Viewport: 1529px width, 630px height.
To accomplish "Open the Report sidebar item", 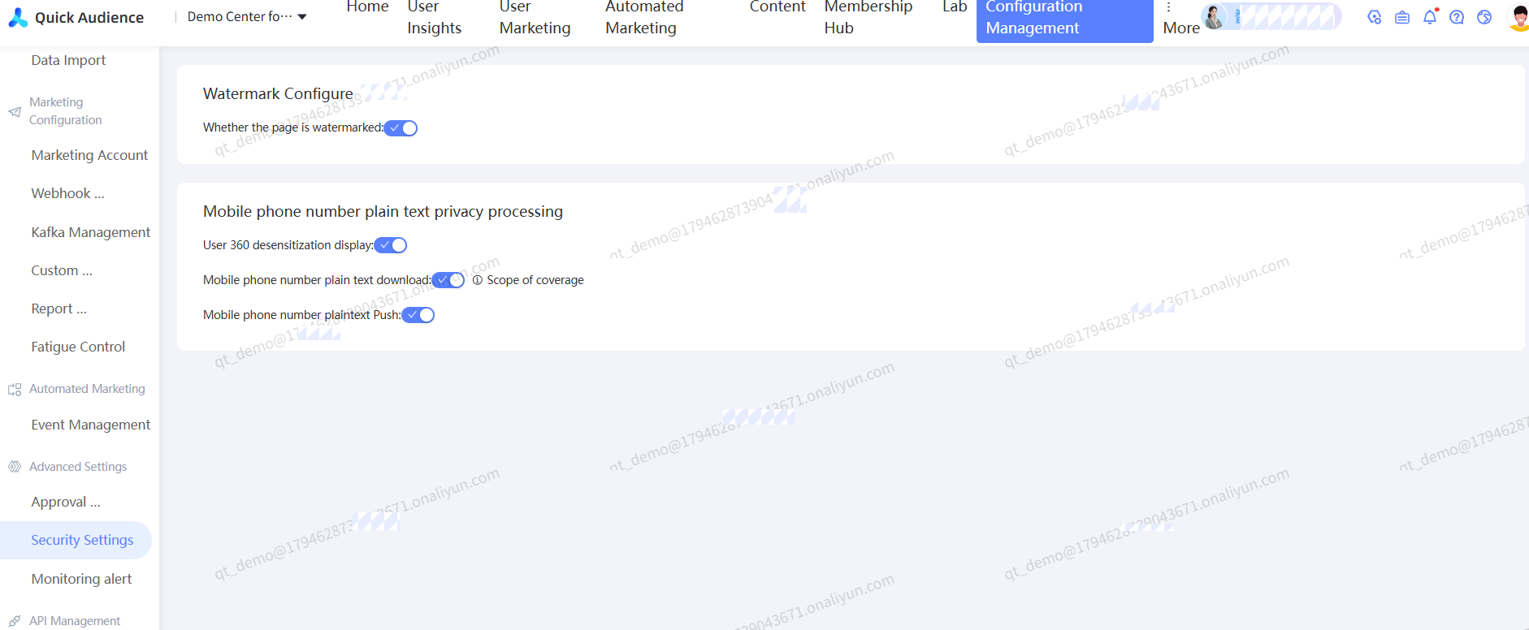I will (58, 309).
